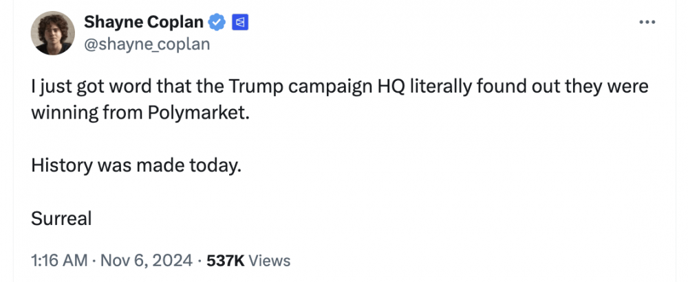Open the @shayne_coplan handle link

pos(147,45)
